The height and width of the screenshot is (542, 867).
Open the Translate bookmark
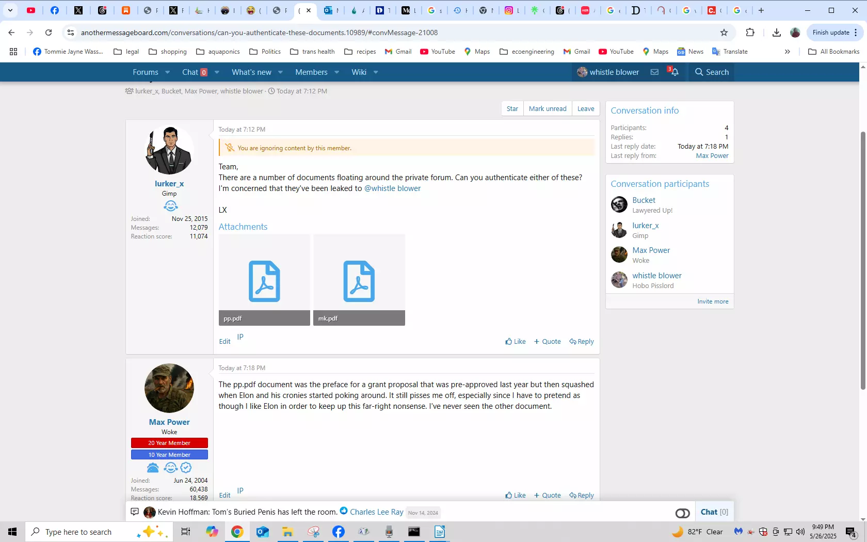[x=730, y=52]
